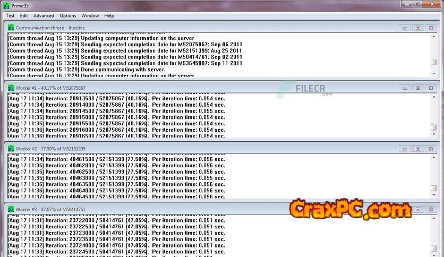Minimize the main Prime95 window
444x257 pixels.
407,4
